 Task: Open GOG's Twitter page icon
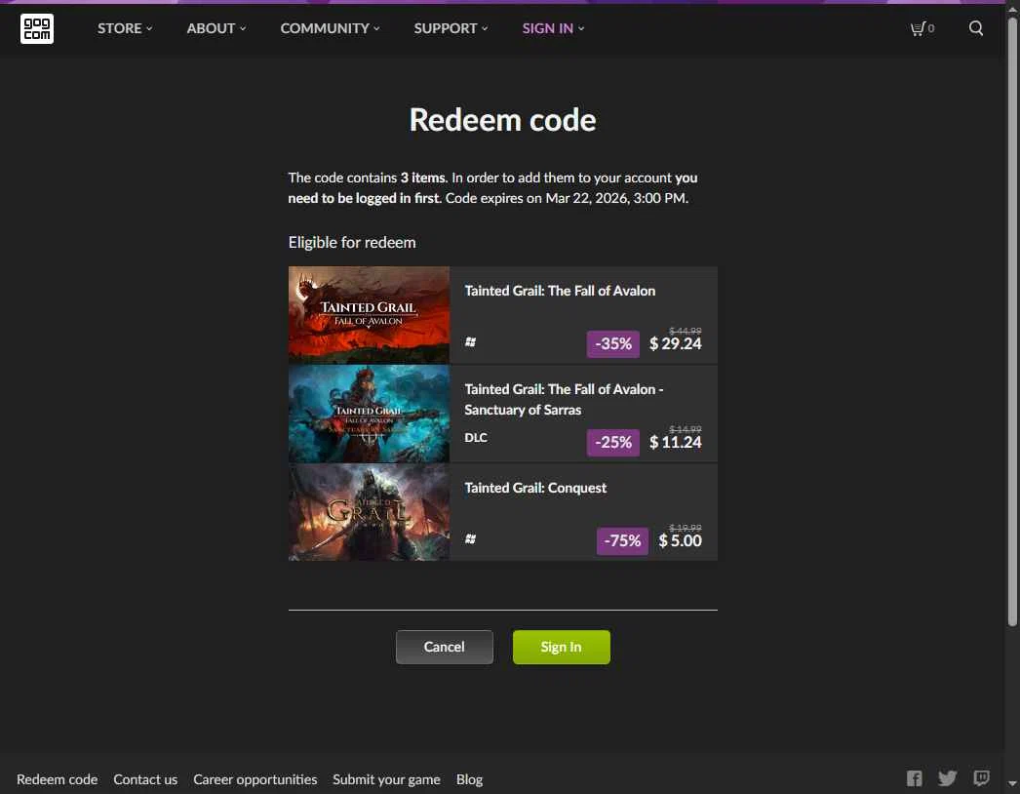coord(947,778)
